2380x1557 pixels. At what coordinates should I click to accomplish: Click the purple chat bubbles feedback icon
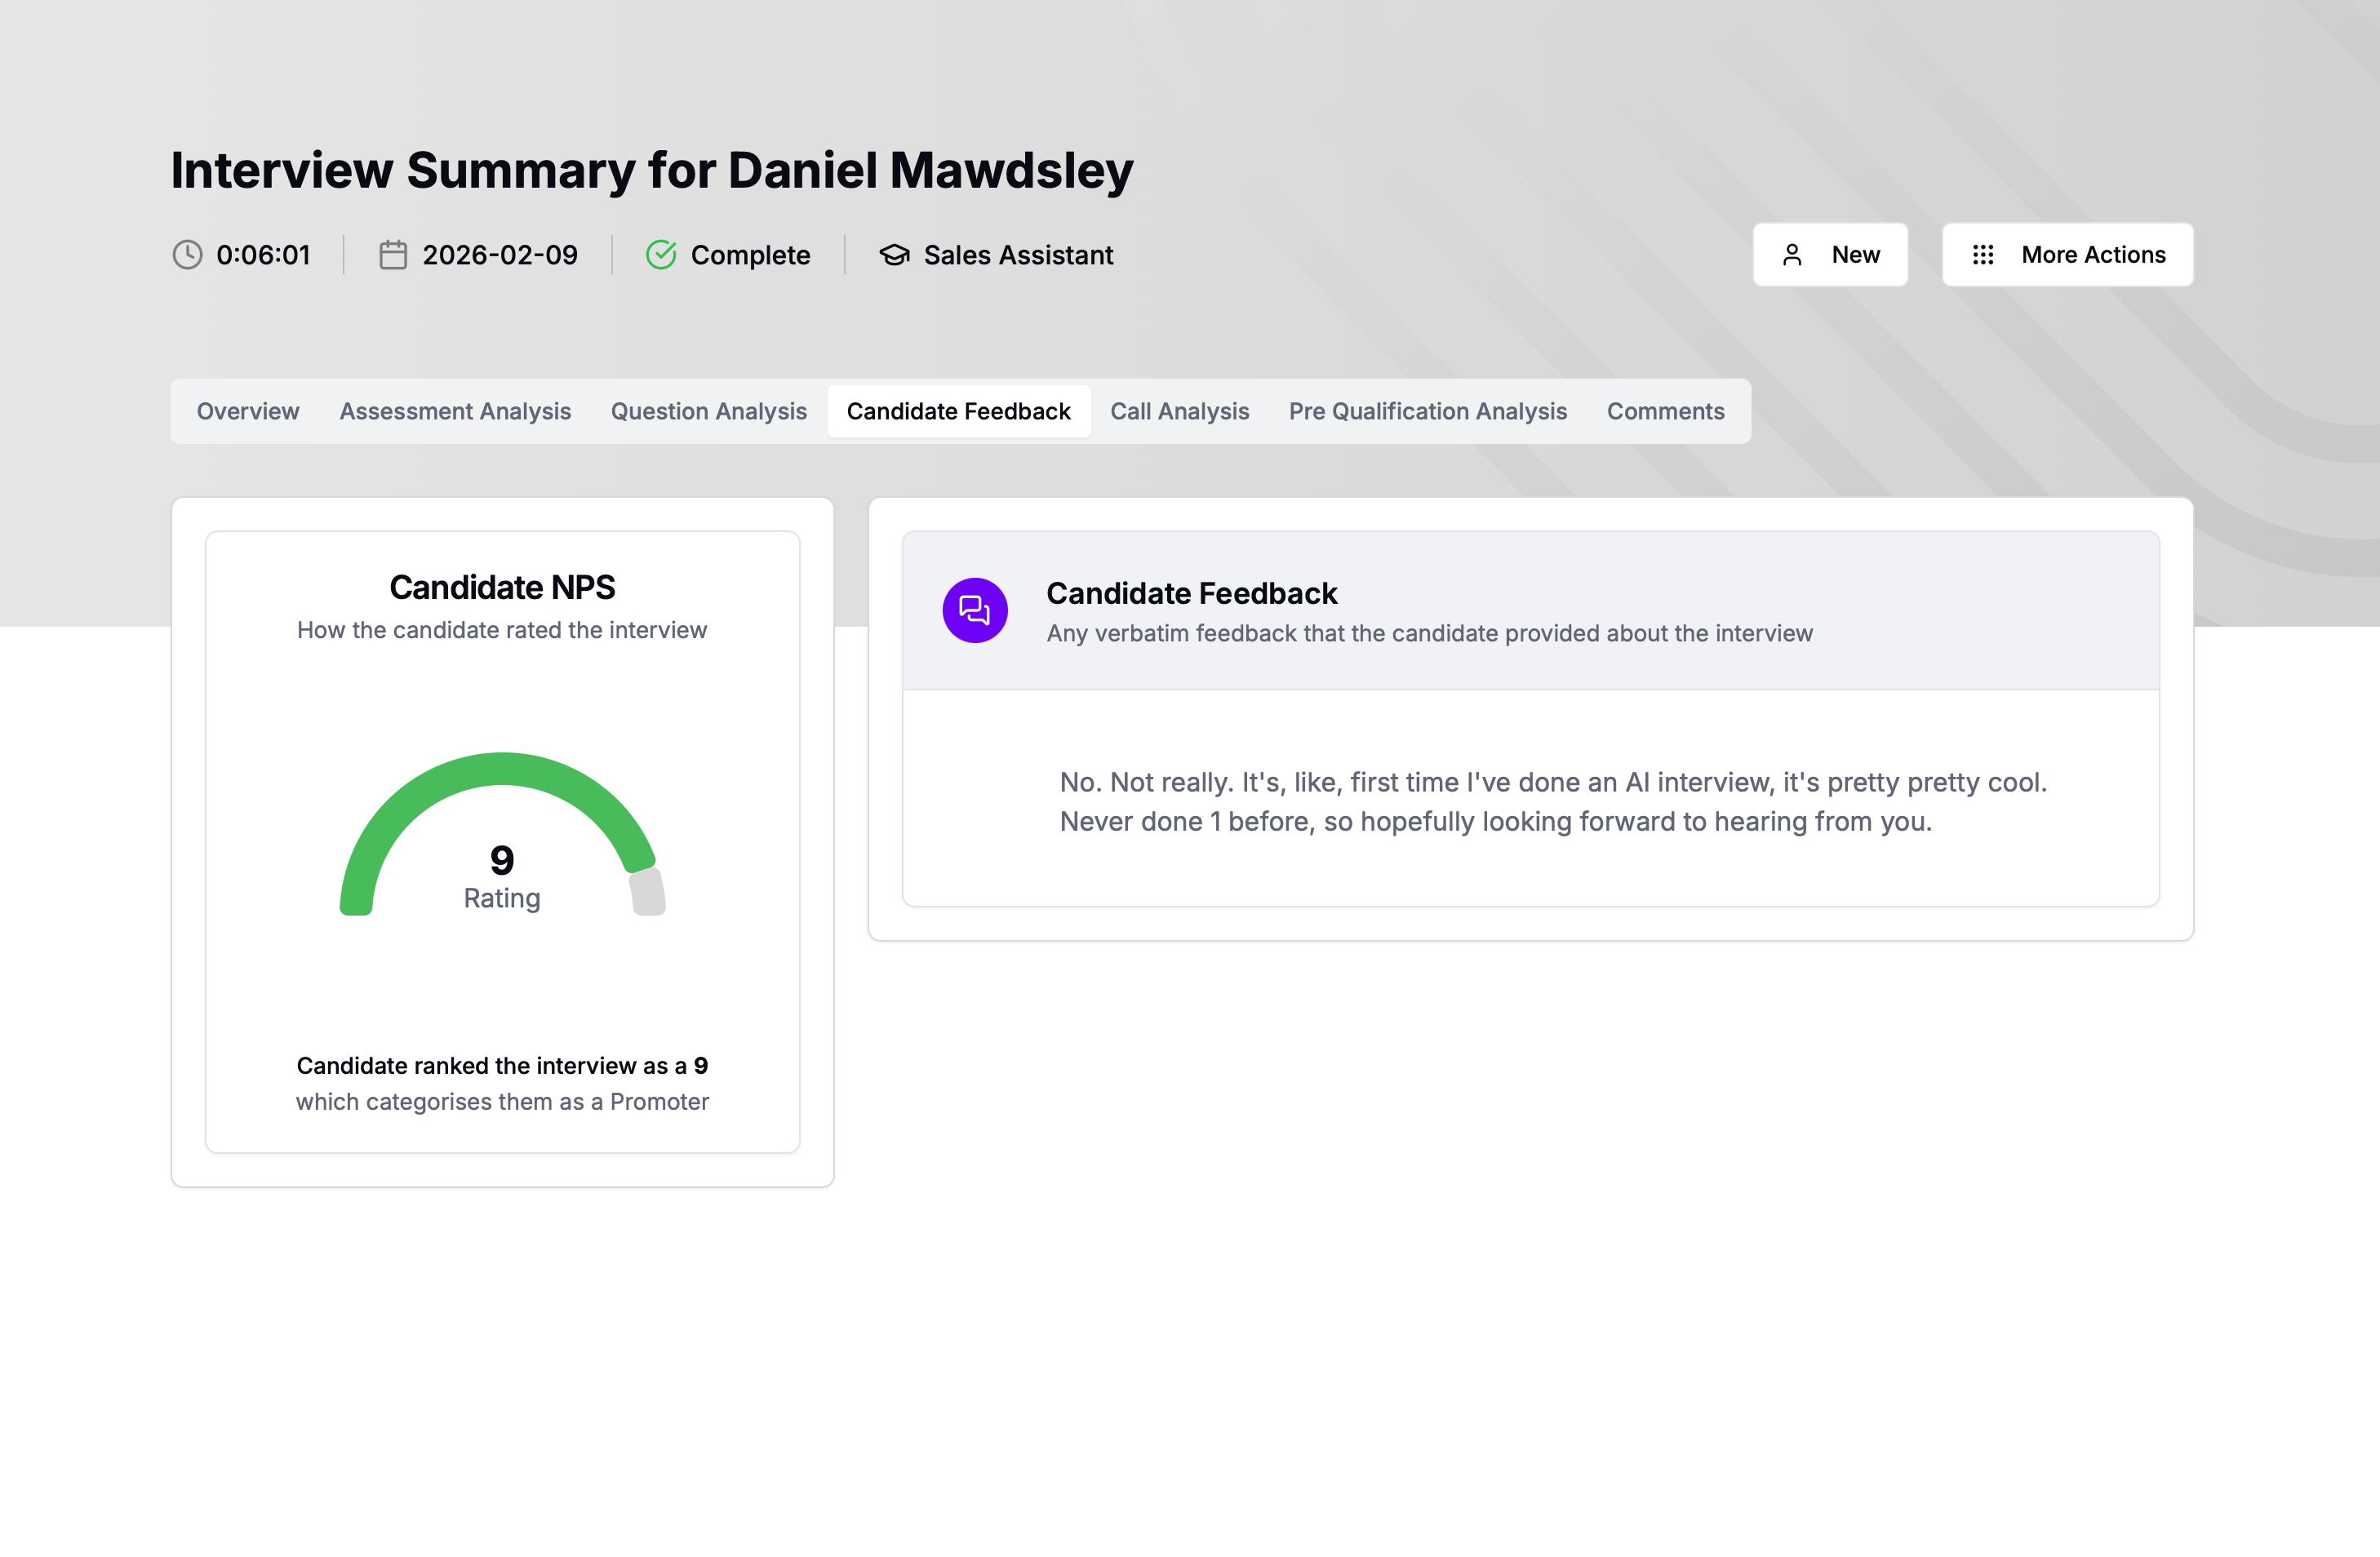click(x=974, y=610)
